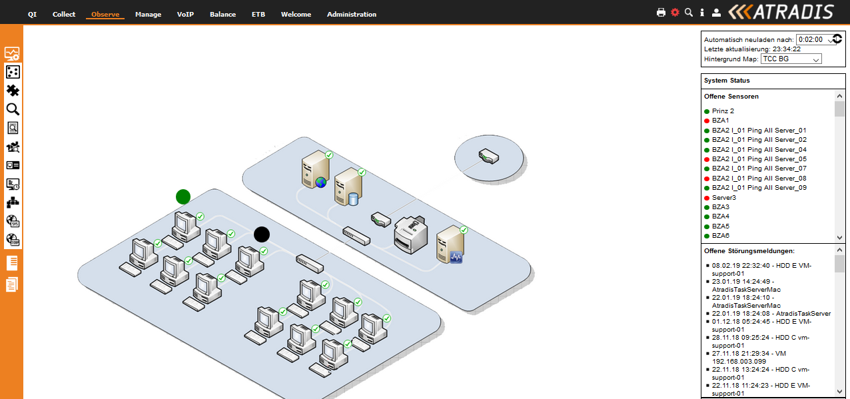This screenshot has height=399, width=850.
Task: Select sensor BZA2 I_01 Ping All Server_05
Action: tap(759, 159)
